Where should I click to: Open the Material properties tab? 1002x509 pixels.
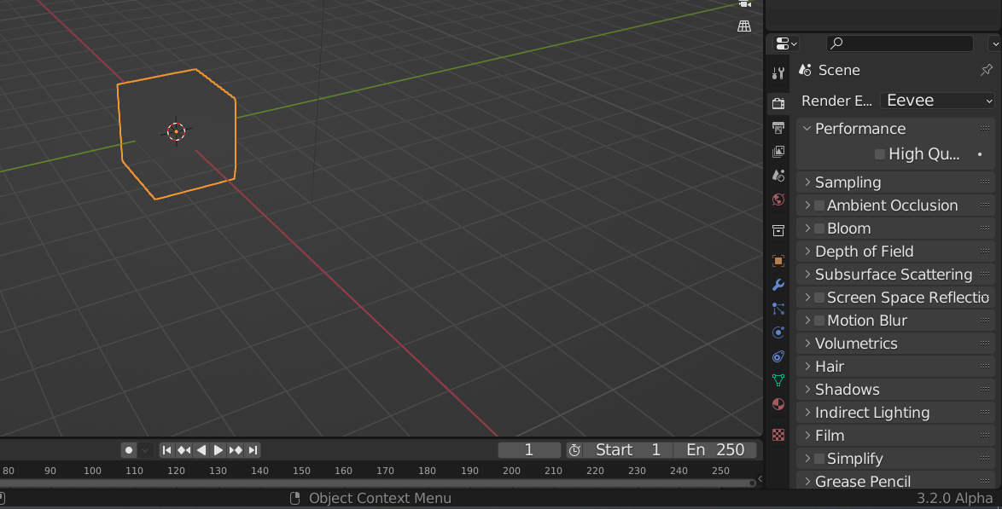coord(778,404)
